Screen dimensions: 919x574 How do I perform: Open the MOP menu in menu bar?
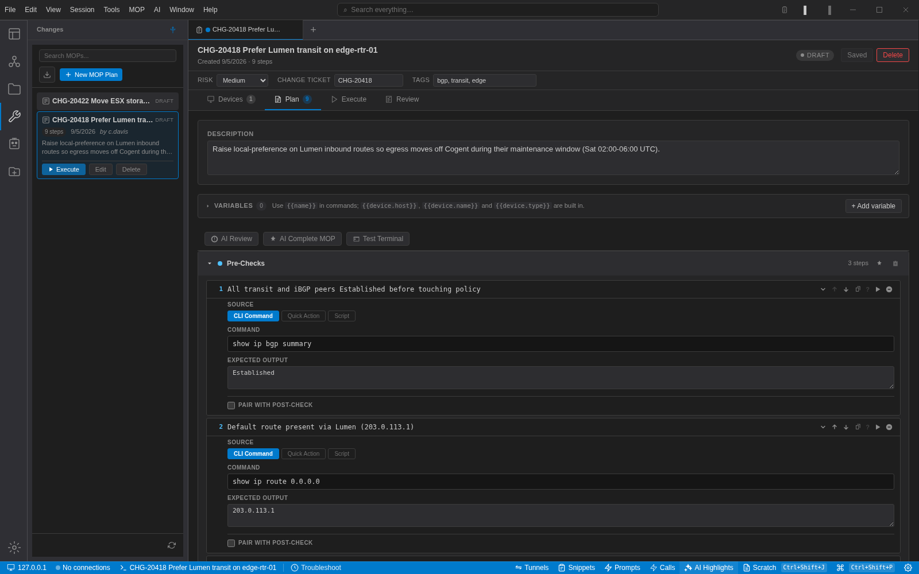(x=137, y=10)
